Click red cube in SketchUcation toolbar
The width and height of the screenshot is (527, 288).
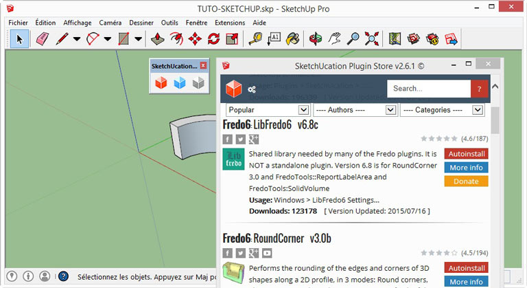click(x=161, y=82)
